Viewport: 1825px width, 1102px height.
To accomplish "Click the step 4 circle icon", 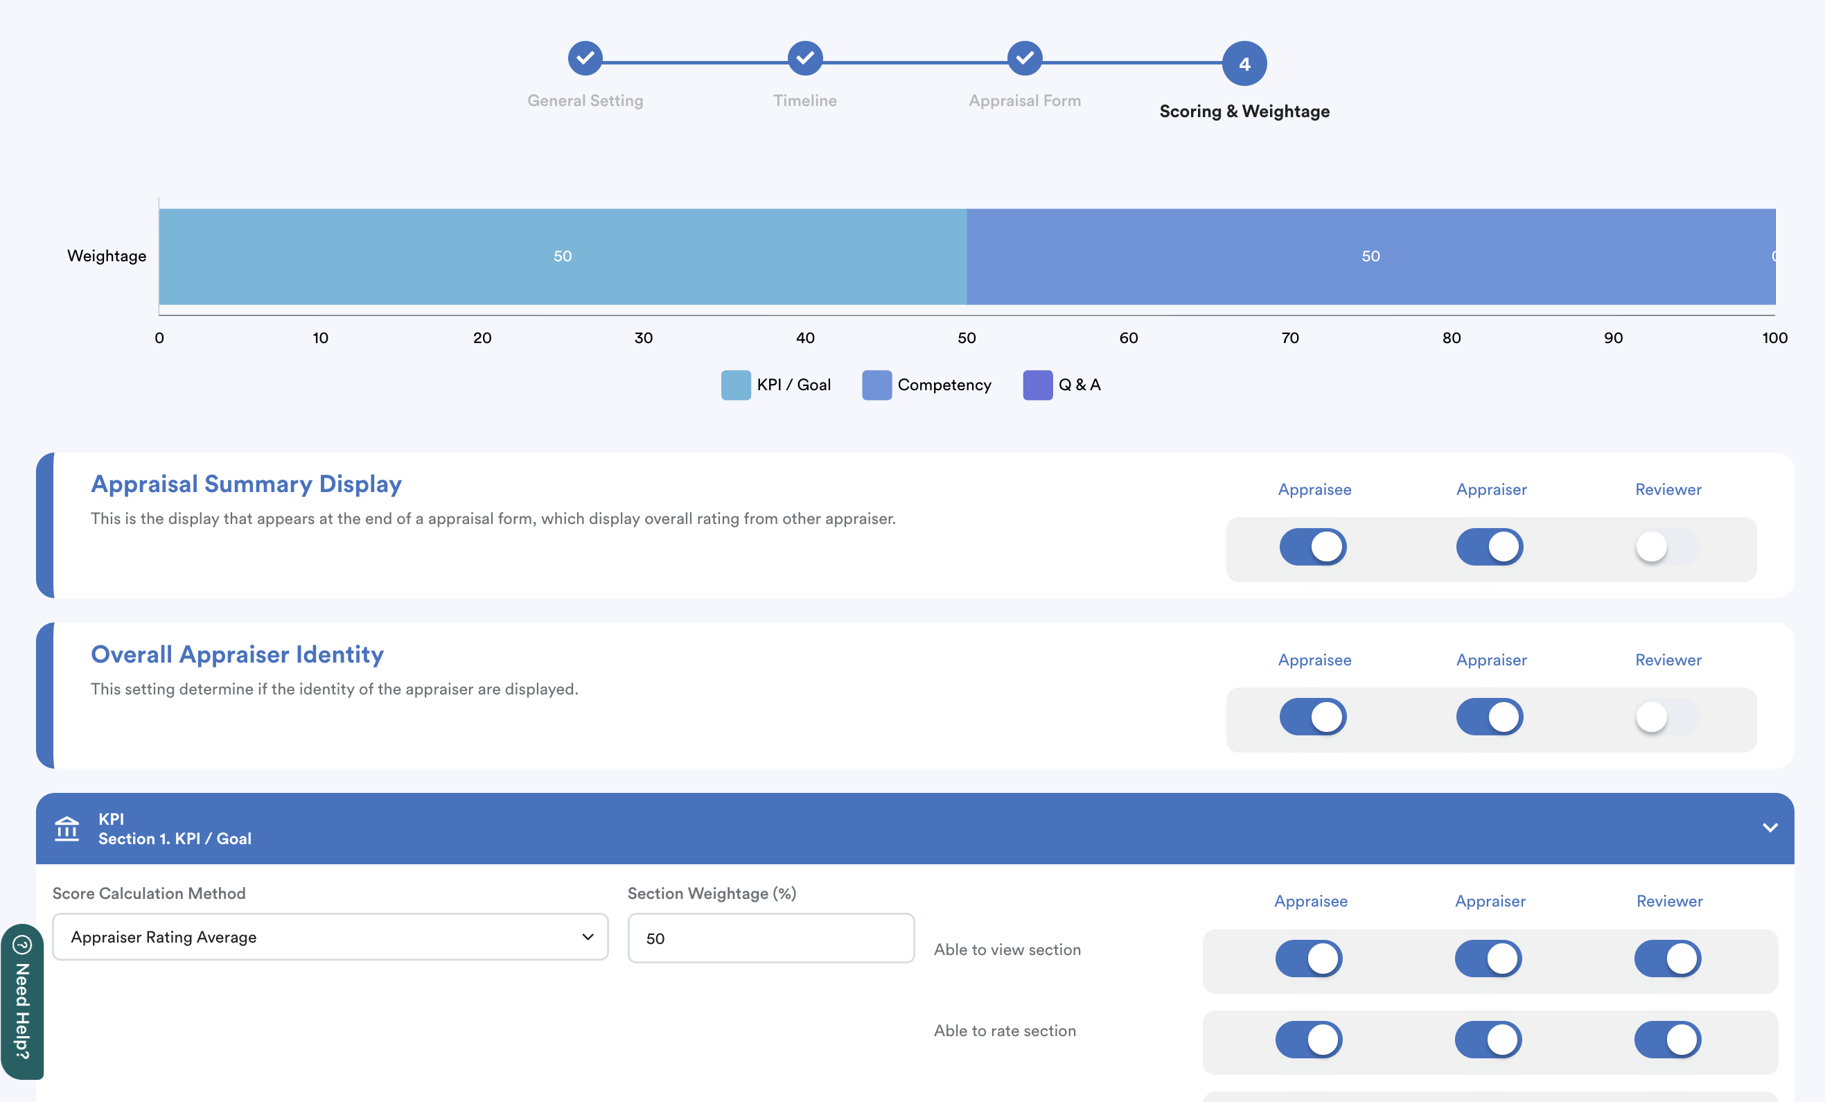I will [x=1244, y=64].
